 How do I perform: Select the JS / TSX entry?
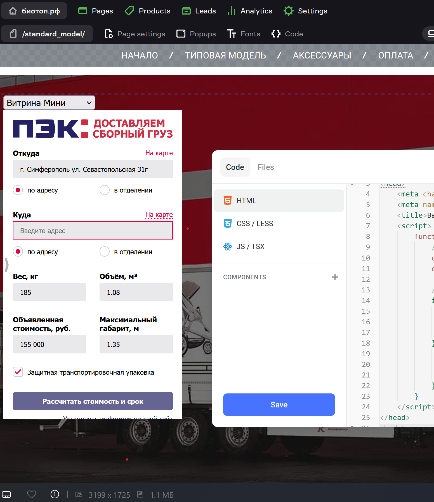tap(279, 247)
